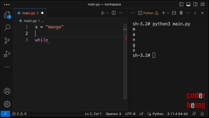
Task: Kill terminal with trash icon
Action: pyautogui.click(x=181, y=13)
